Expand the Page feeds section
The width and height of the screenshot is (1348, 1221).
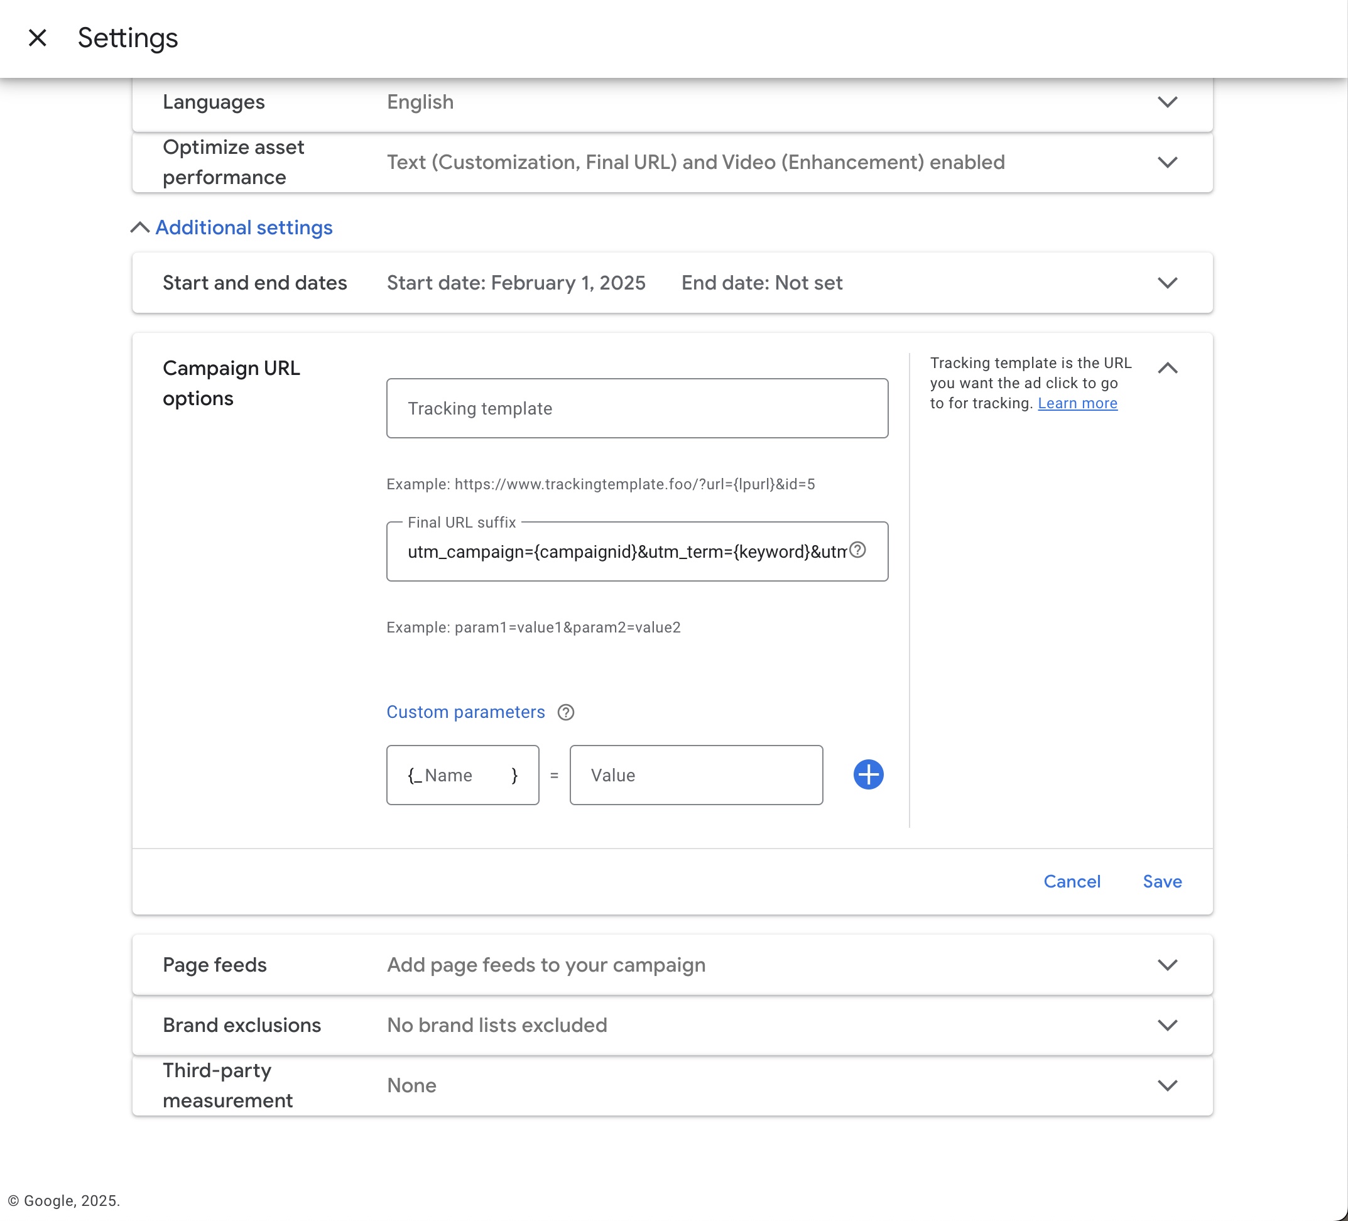tap(1167, 964)
